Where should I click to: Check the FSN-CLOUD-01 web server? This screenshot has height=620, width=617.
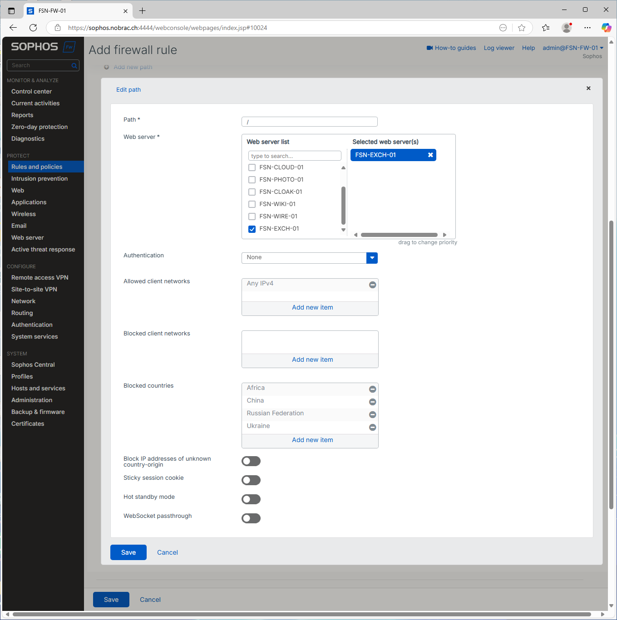(252, 167)
